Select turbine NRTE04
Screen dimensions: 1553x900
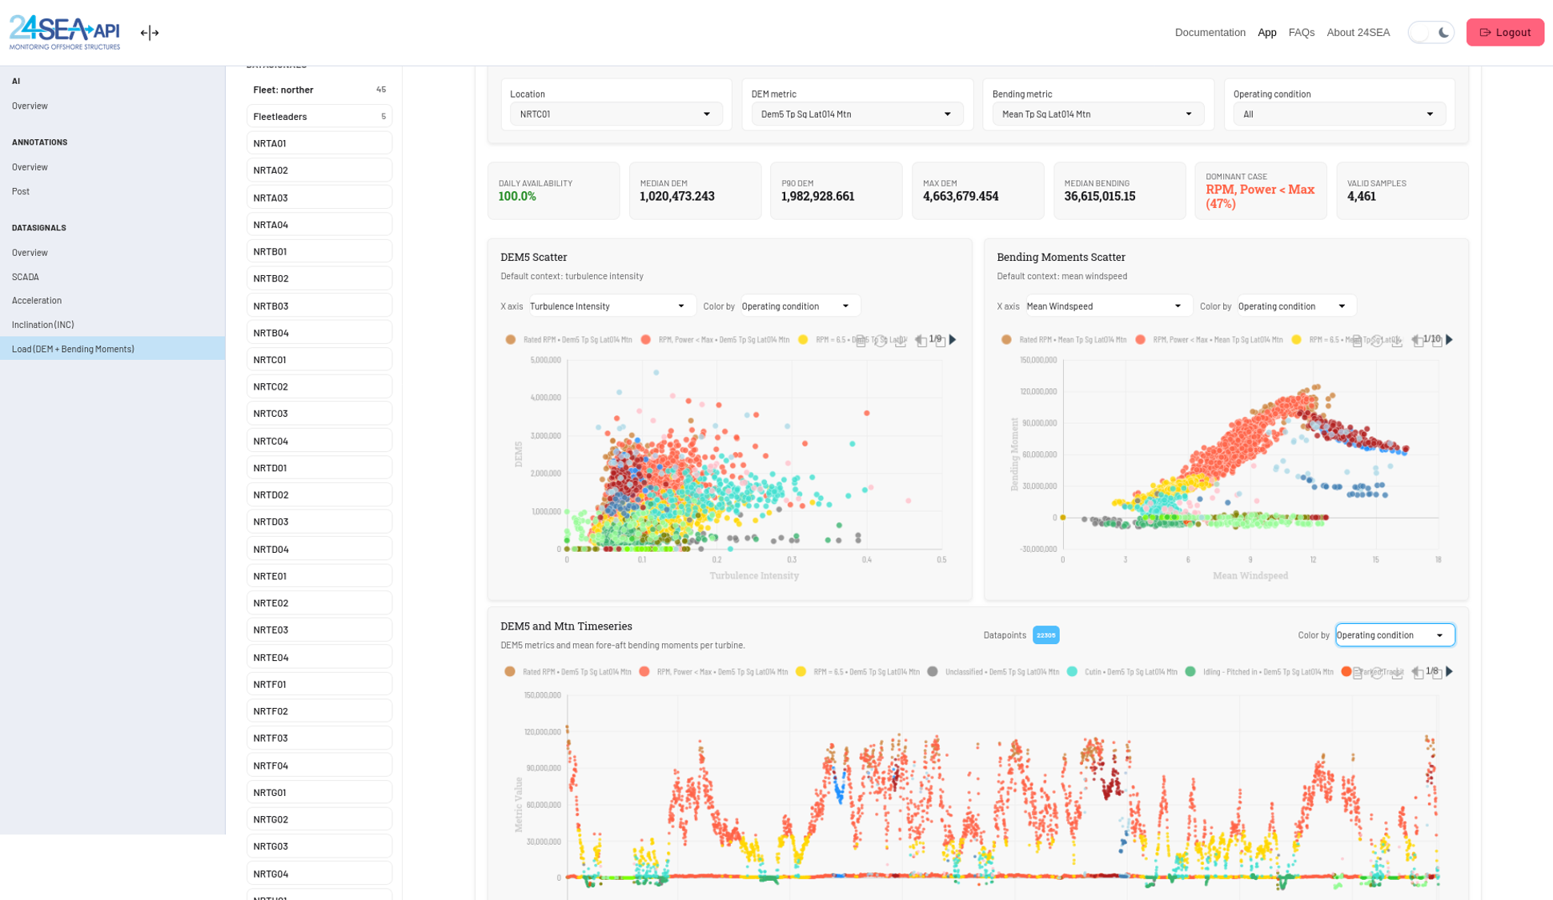click(319, 657)
